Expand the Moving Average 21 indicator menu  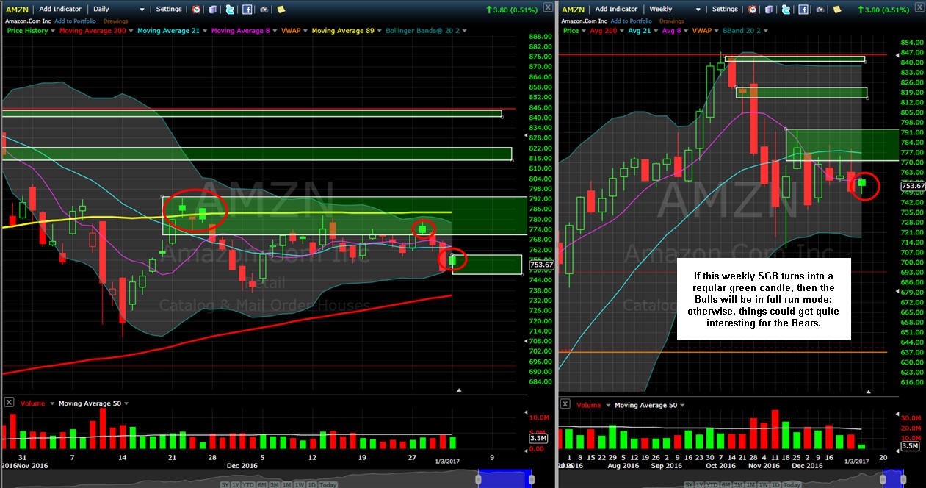coord(205,31)
